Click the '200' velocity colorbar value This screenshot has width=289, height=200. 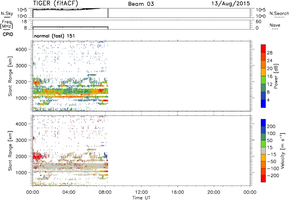pyautogui.click(x=271, y=126)
